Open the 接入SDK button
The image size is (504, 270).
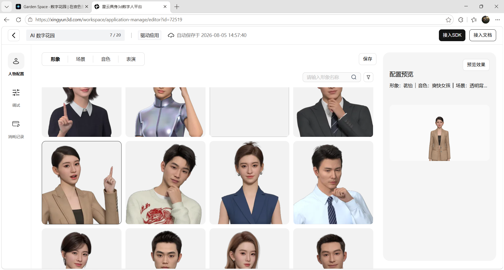tap(452, 35)
